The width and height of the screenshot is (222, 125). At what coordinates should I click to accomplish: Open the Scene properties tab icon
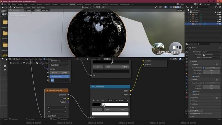coord(187,62)
